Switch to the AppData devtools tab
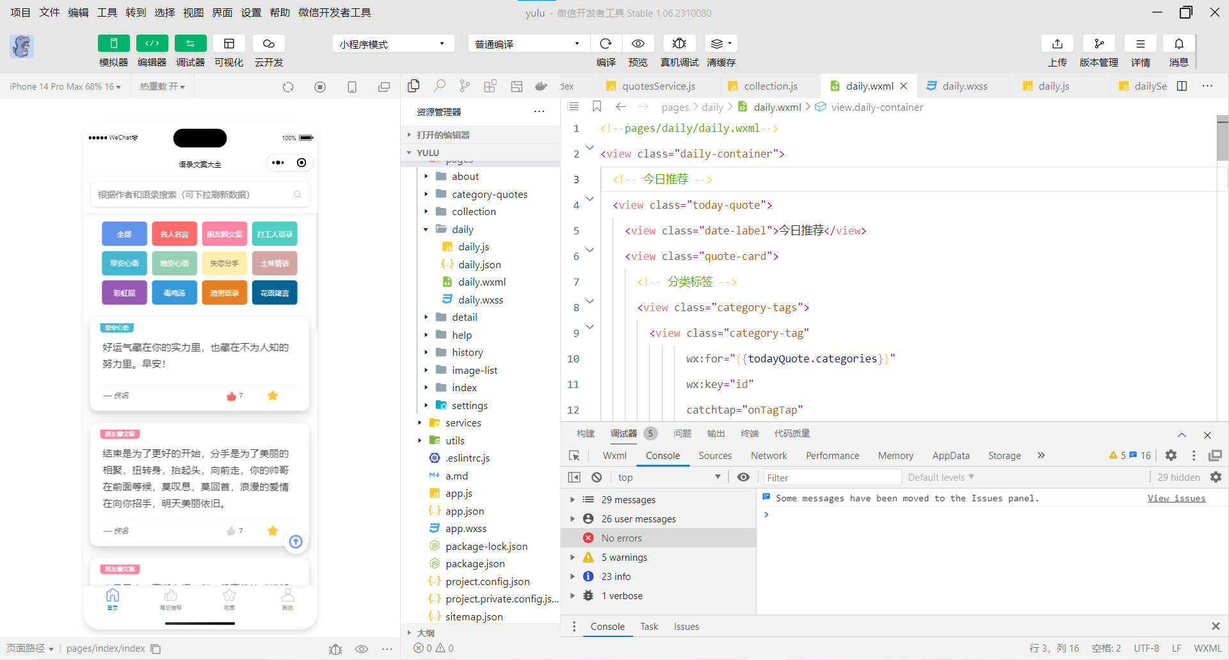Image resolution: width=1229 pixels, height=660 pixels. 951,455
